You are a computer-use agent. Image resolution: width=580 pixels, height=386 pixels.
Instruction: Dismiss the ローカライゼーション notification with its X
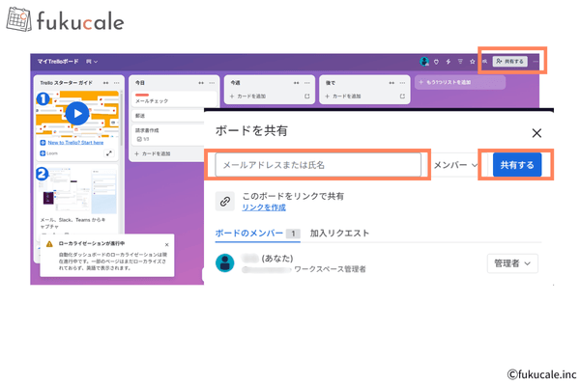tap(166, 245)
